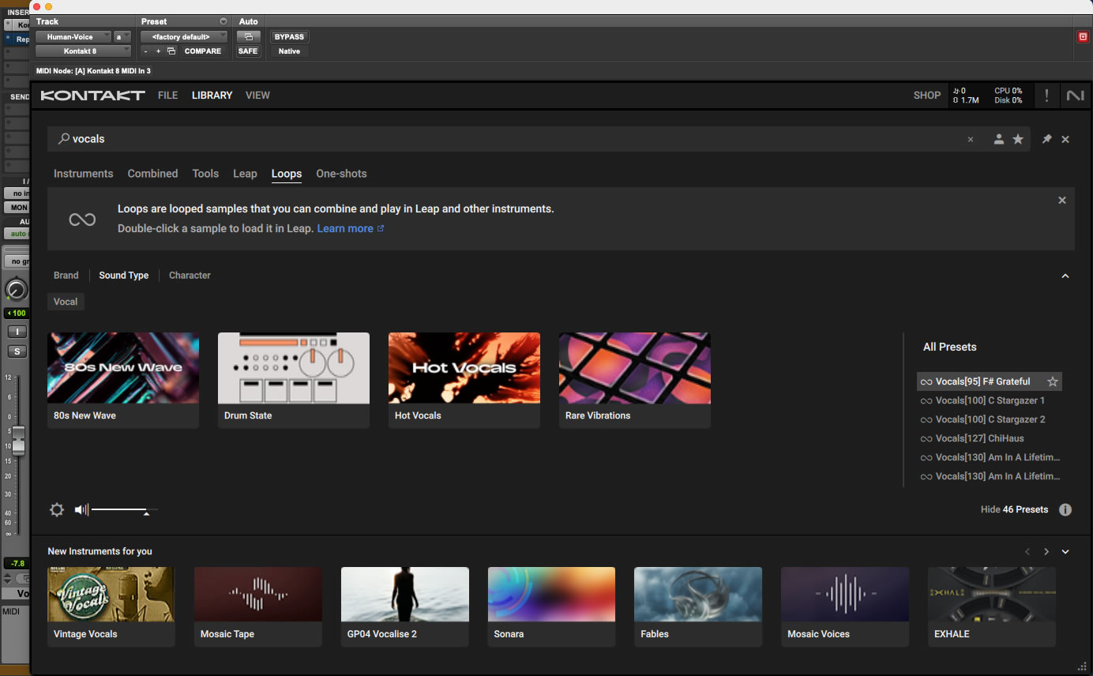The height and width of the screenshot is (676, 1093).
Task: Collapse New Instruments for you section
Action: click(1065, 551)
